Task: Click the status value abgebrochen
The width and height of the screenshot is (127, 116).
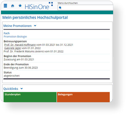Action: 12,76
